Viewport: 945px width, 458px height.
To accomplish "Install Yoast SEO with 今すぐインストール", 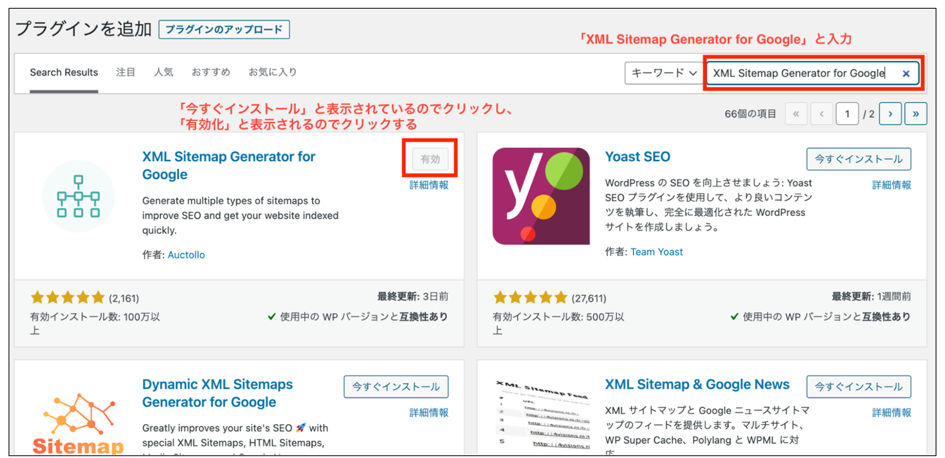I will point(859,159).
